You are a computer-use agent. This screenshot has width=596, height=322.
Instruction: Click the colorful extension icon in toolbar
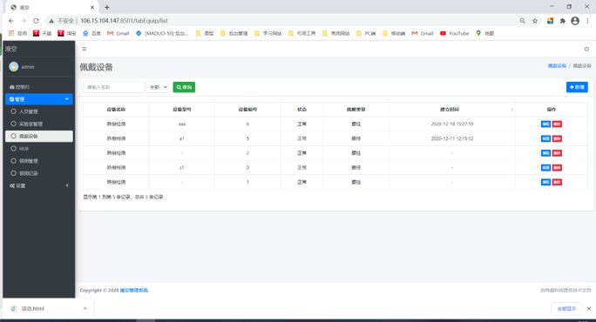click(550, 21)
